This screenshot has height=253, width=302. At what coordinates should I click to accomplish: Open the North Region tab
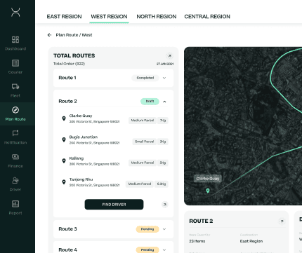(x=157, y=17)
